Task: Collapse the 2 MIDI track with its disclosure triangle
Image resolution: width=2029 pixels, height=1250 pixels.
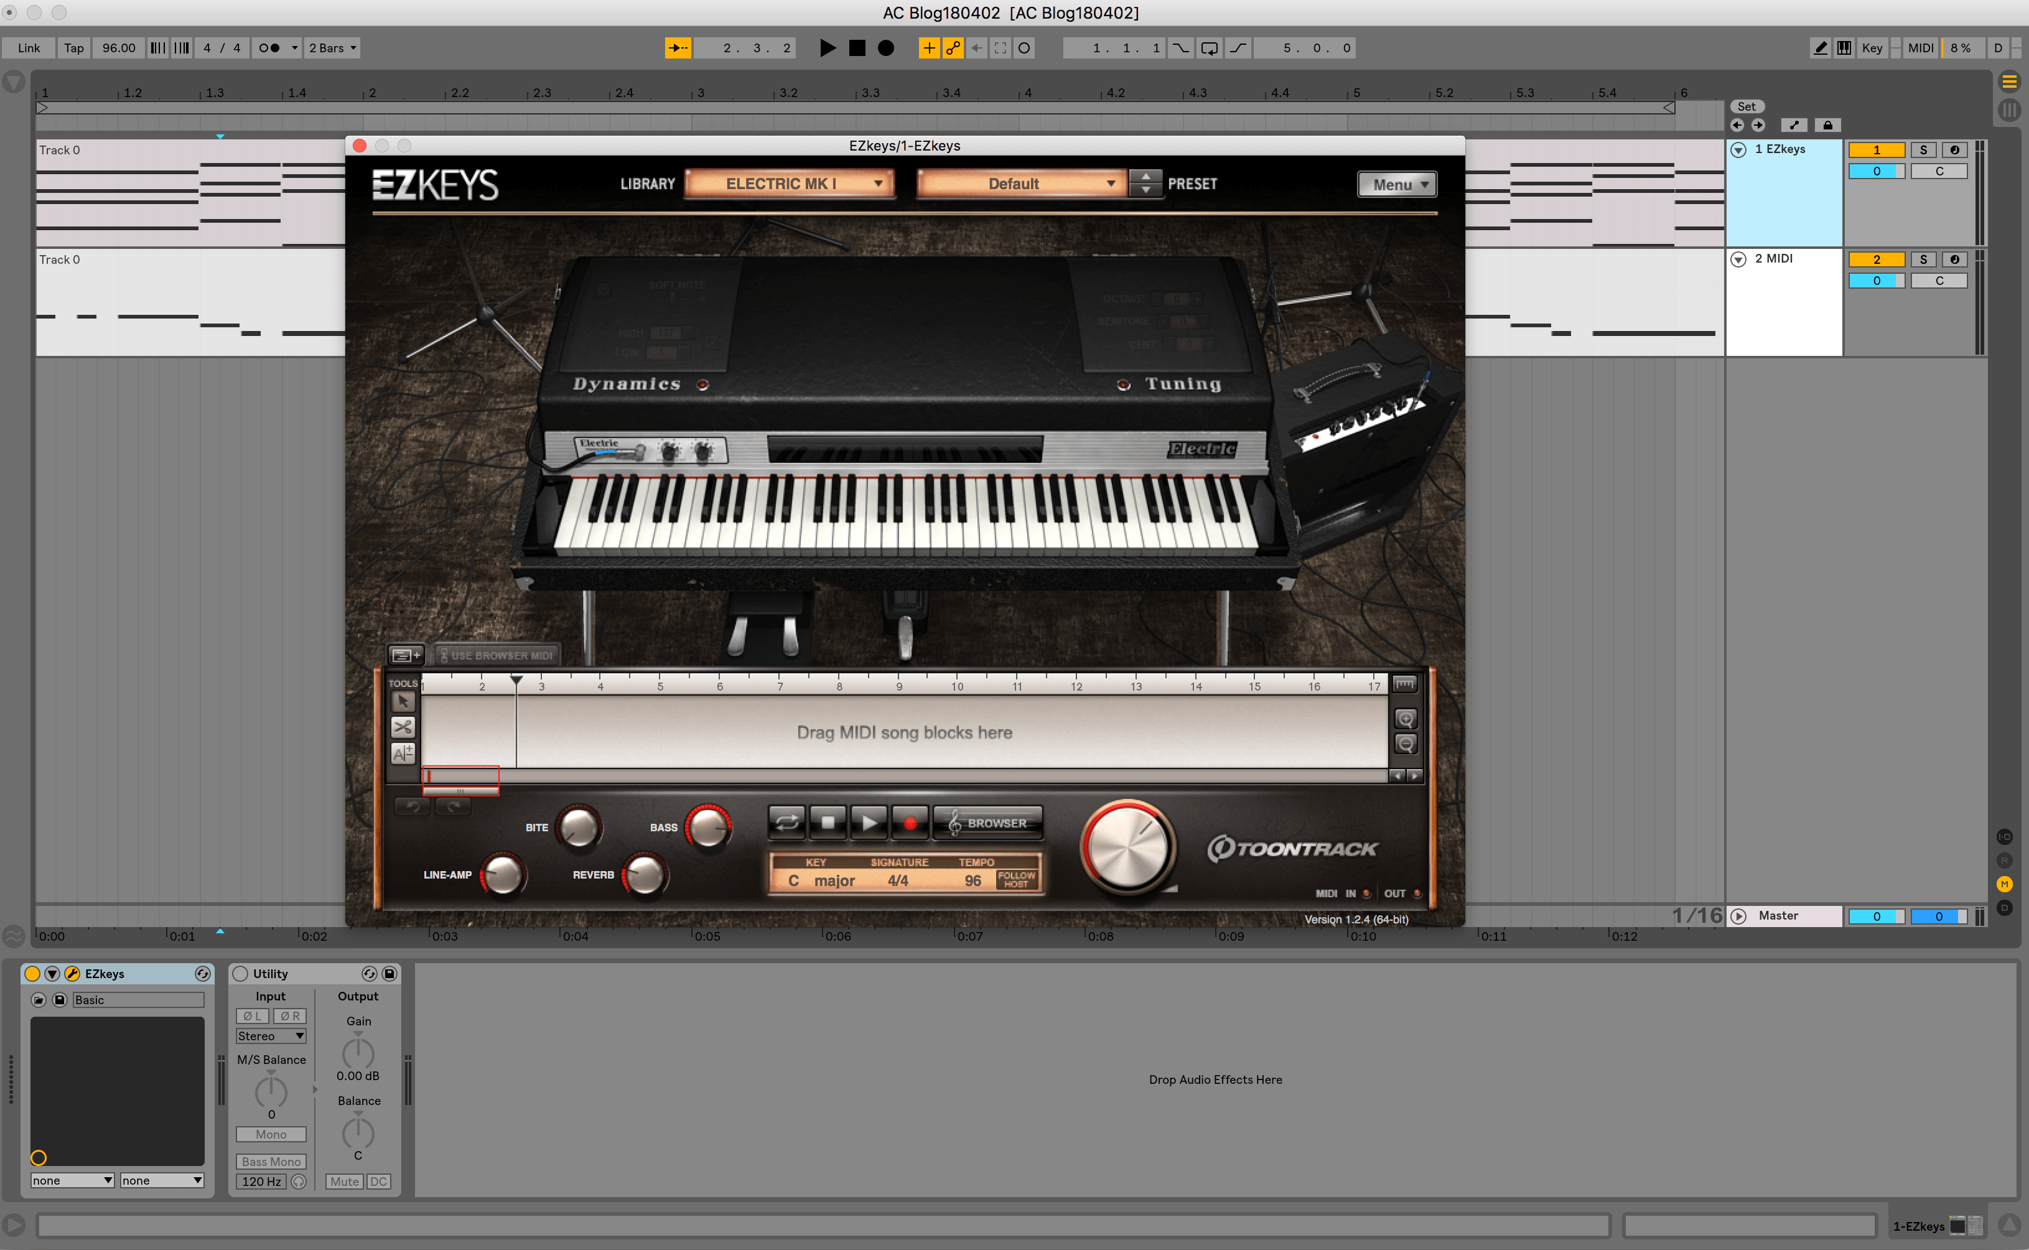Action: 1739,259
